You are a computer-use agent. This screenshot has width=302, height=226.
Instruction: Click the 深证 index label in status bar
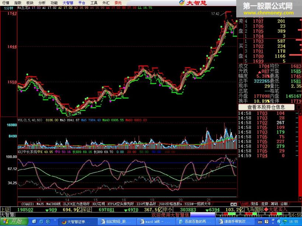(86, 209)
